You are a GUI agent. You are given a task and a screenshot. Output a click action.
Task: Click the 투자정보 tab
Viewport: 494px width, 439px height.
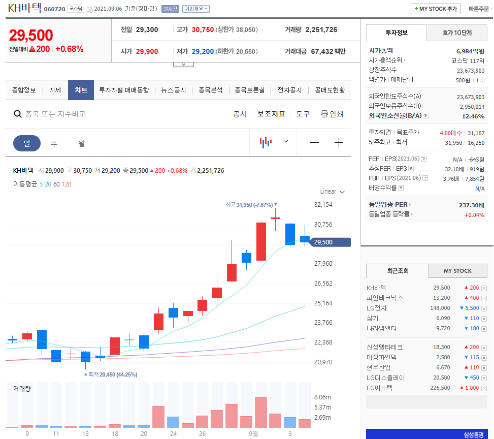point(397,33)
